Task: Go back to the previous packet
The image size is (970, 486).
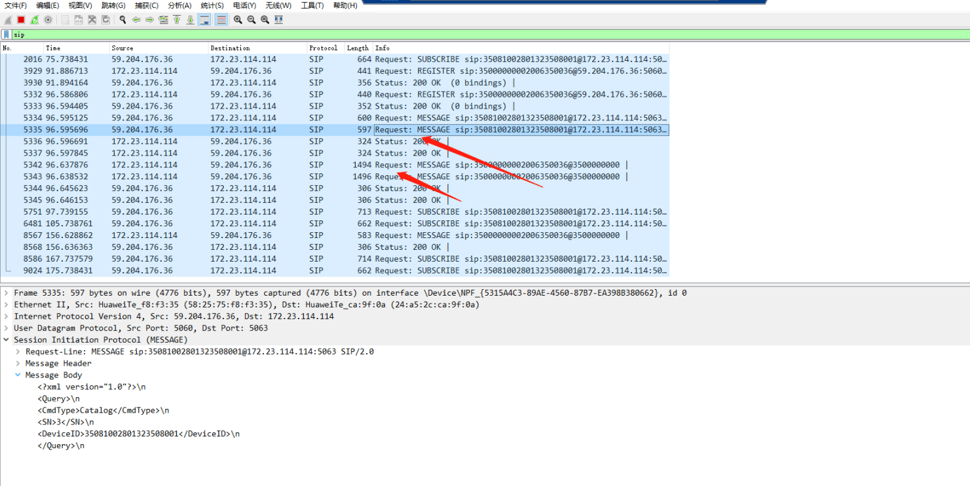Action: click(x=136, y=20)
